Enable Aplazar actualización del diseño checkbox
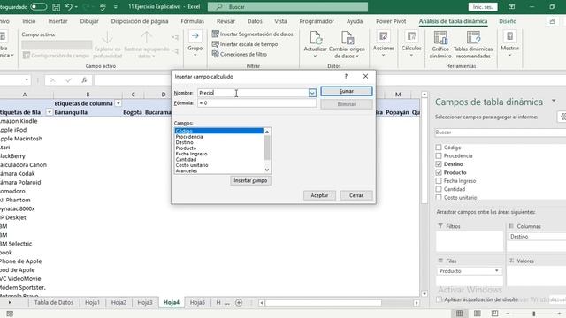Viewport: 566px width, 318px height. (x=439, y=299)
